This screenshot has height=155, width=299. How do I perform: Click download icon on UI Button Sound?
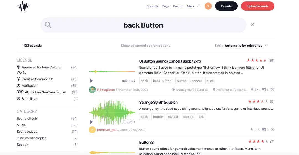[252, 89]
